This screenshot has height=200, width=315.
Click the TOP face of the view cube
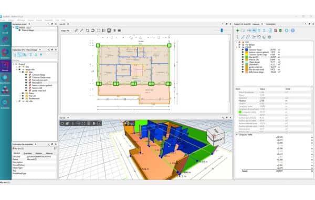[216, 131]
